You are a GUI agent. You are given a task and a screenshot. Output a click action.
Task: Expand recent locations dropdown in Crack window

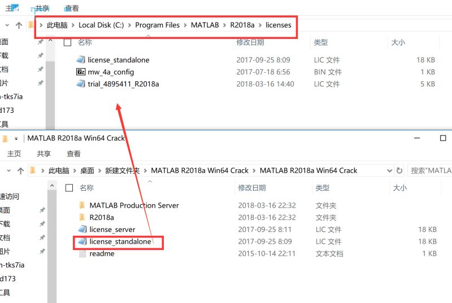click(8, 171)
